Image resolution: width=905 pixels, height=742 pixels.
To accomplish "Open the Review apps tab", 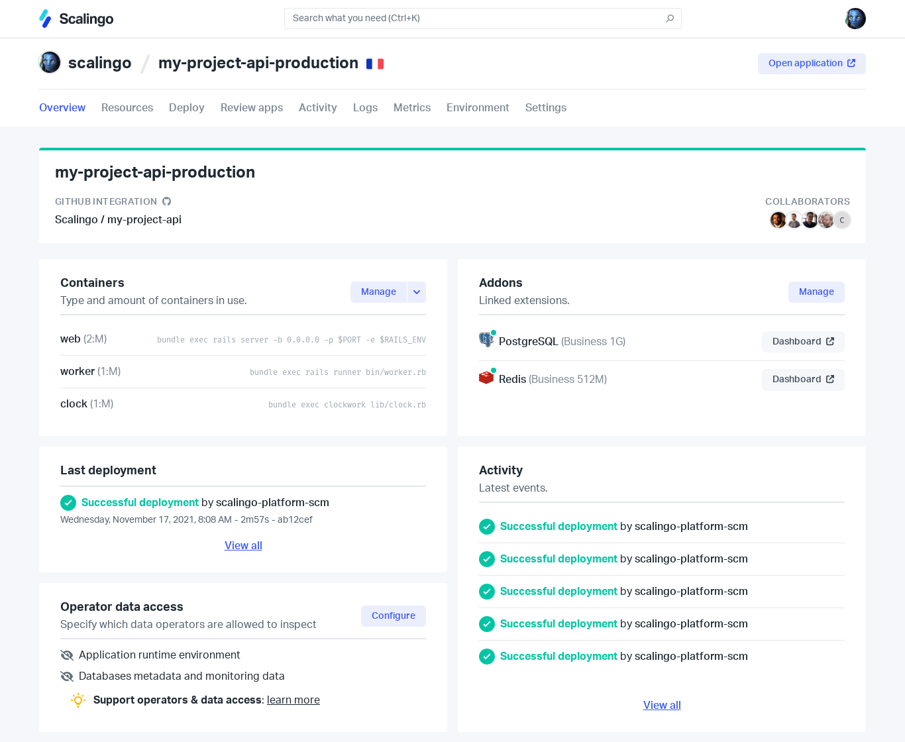I will pos(252,107).
